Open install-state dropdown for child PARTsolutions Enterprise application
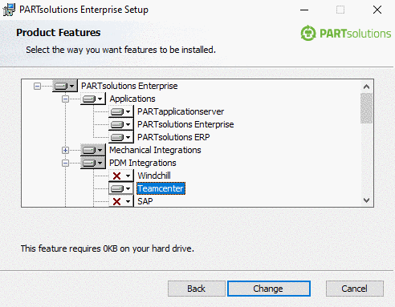Screen dimensions: 395x307 click(121, 124)
